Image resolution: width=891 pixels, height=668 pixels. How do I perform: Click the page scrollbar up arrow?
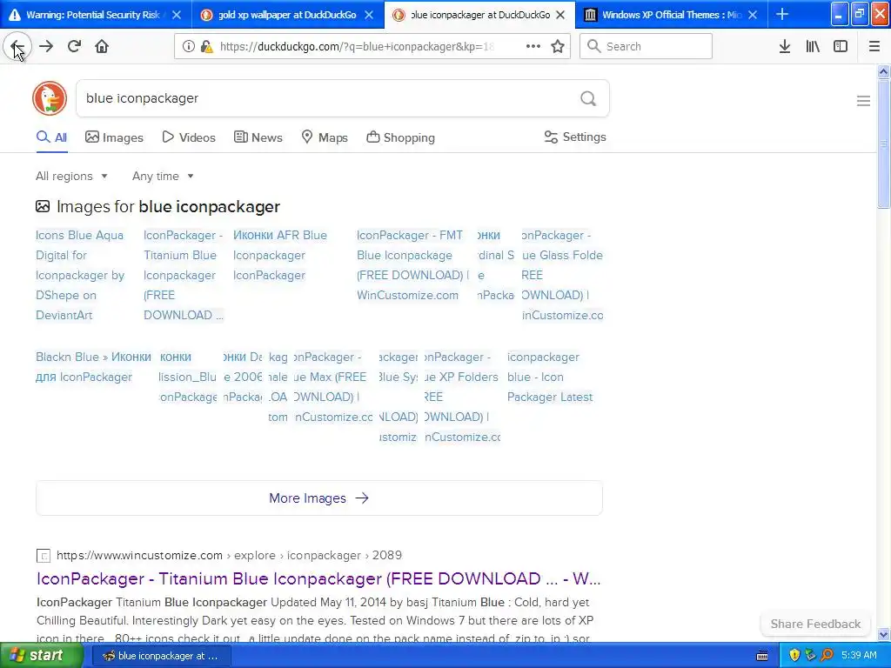[883, 72]
